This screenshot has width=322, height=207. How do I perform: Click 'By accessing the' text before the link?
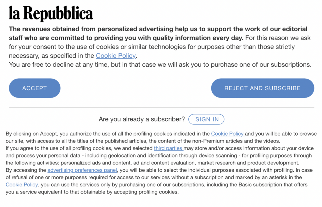click(26, 170)
